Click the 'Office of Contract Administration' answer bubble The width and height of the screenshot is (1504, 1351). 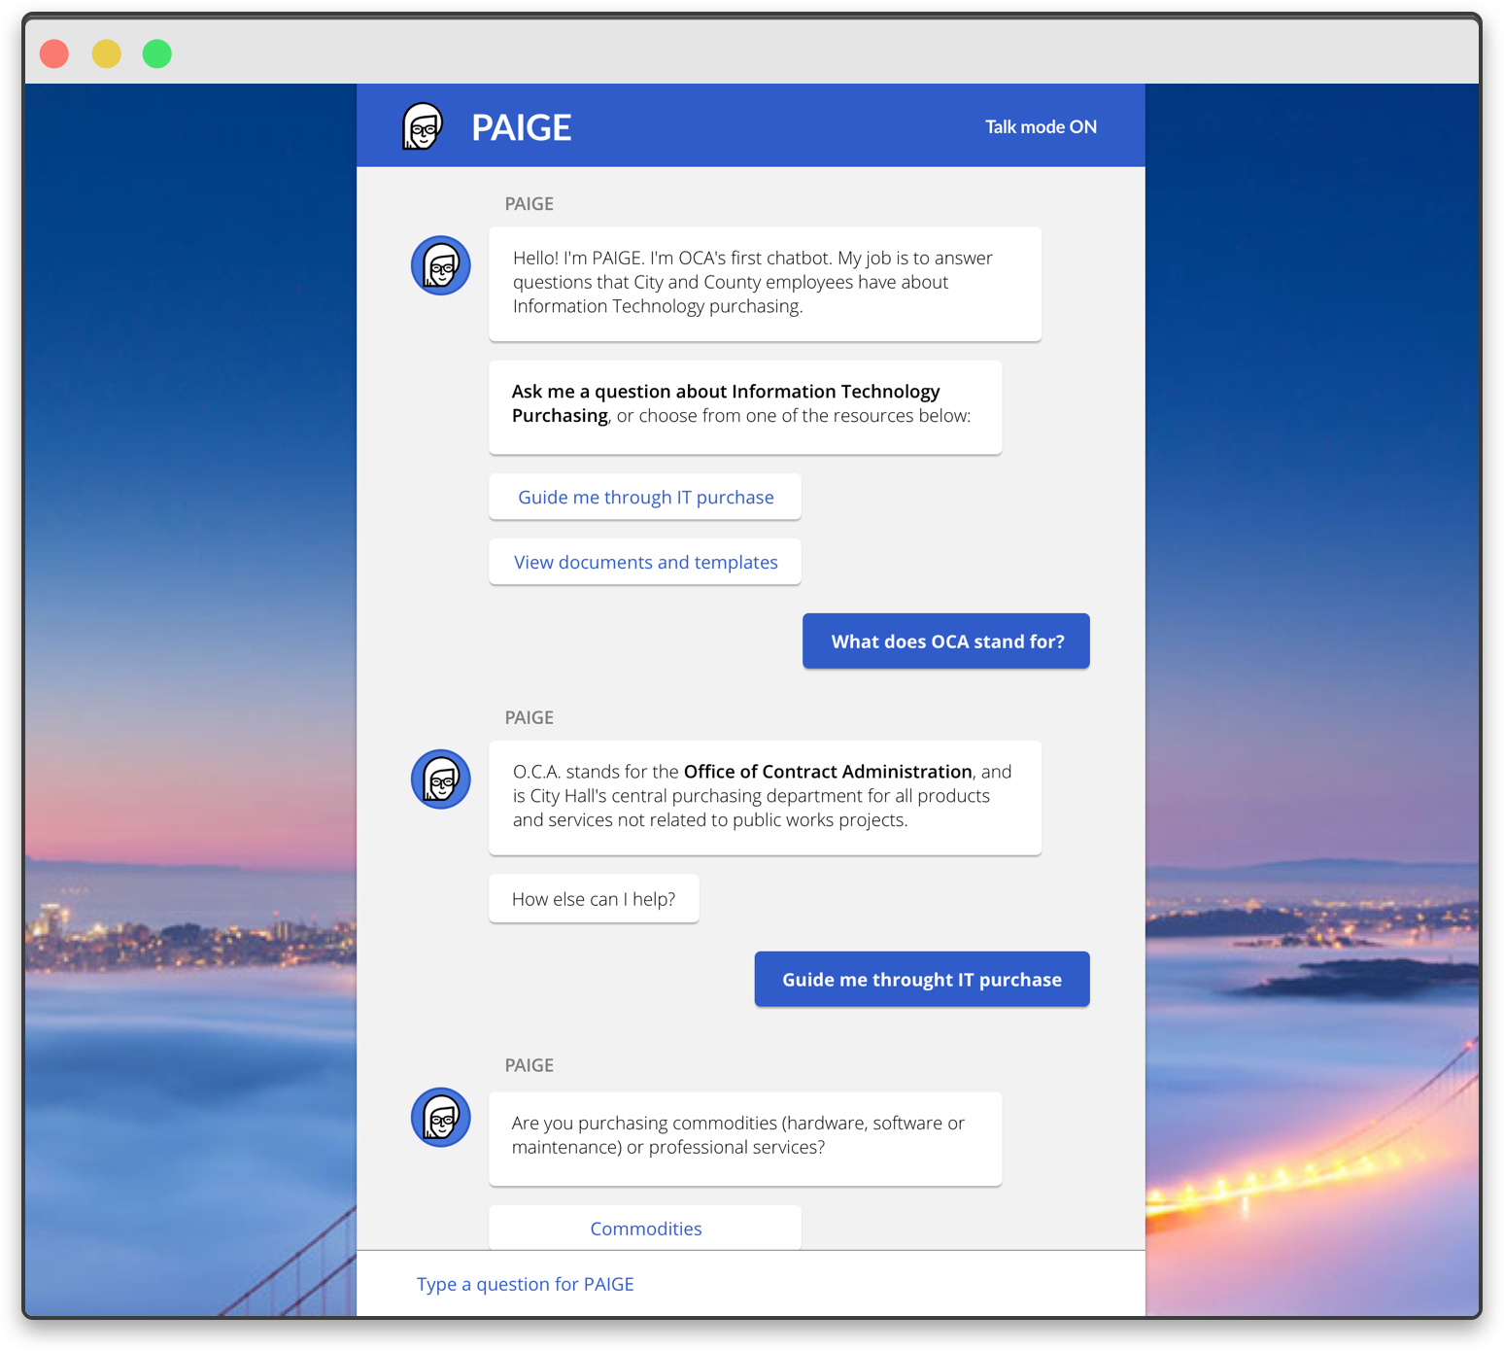(x=765, y=797)
